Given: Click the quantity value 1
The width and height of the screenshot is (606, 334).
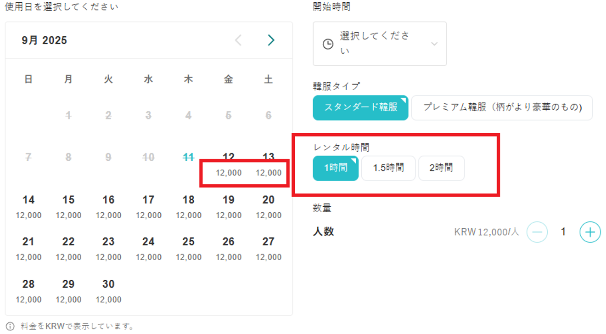Looking at the screenshot, I should coord(563,232).
